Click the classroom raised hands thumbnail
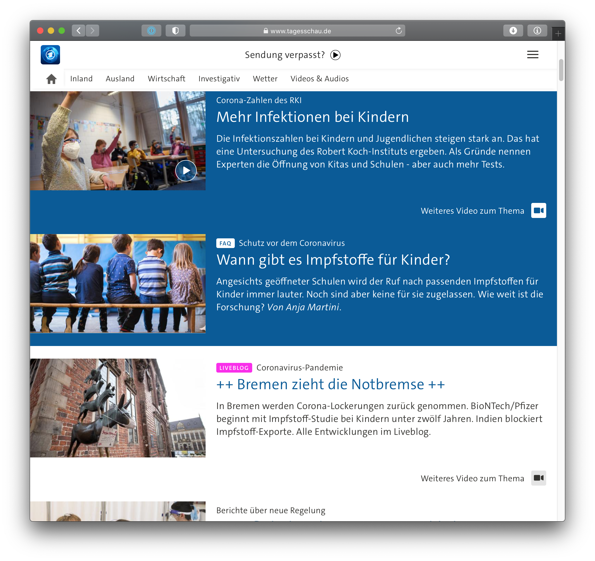Screen dimensions: 595x561 coord(118,141)
